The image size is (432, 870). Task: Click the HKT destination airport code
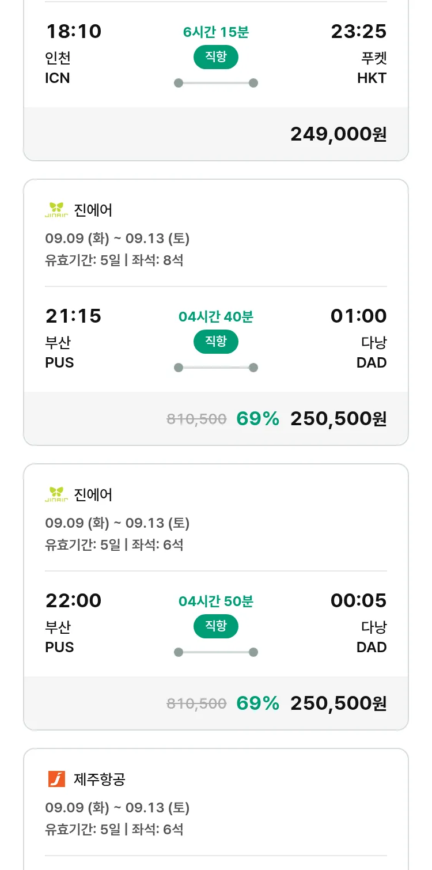pyautogui.click(x=372, y=78)
